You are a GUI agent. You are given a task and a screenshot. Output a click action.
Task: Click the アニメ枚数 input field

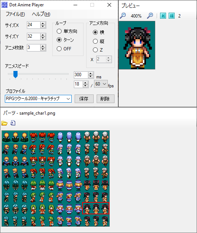click(34, 48)
